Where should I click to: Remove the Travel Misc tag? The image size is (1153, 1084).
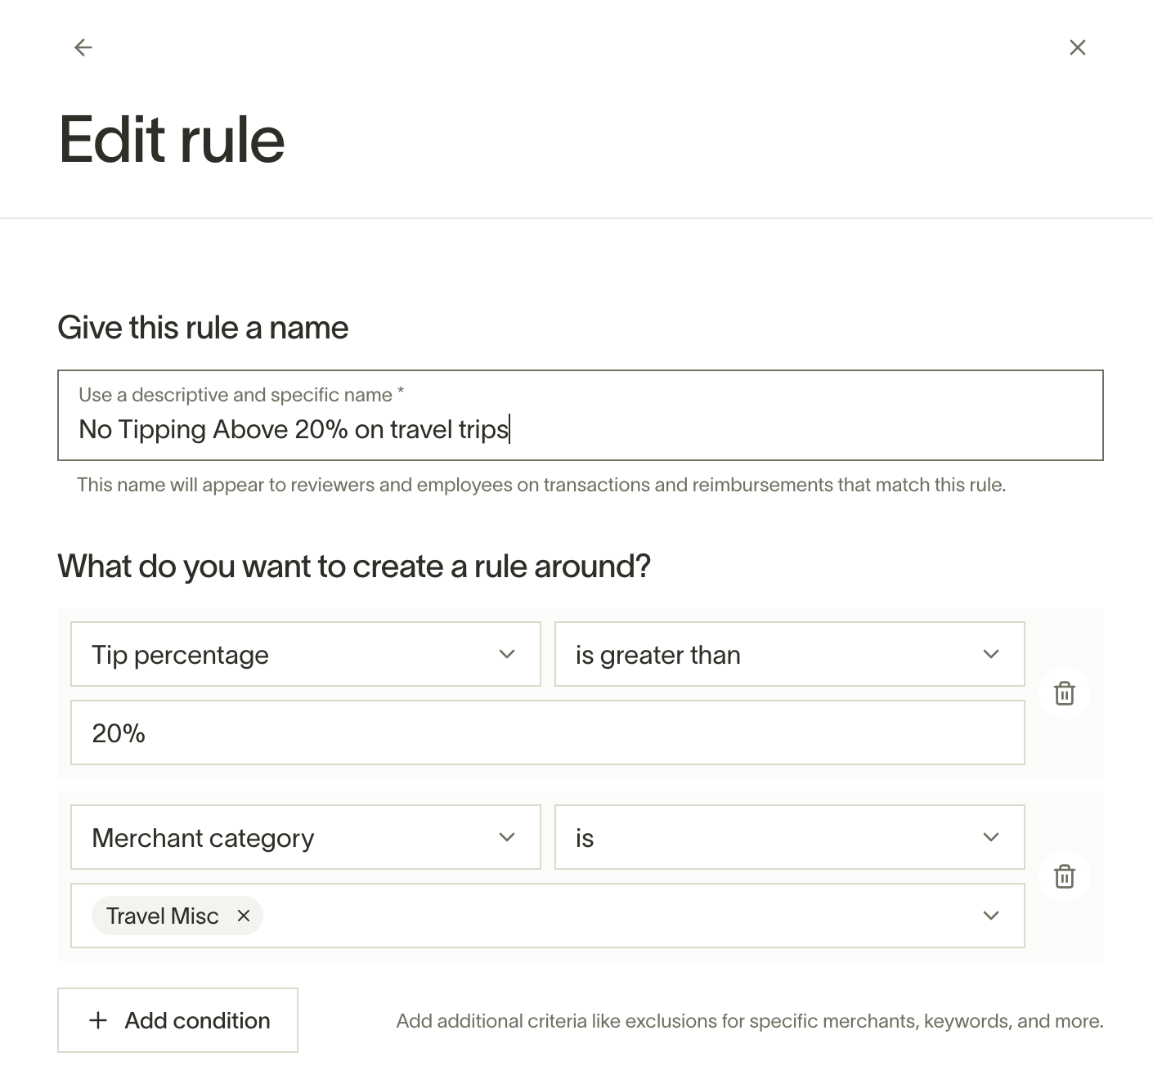(243, 916)
